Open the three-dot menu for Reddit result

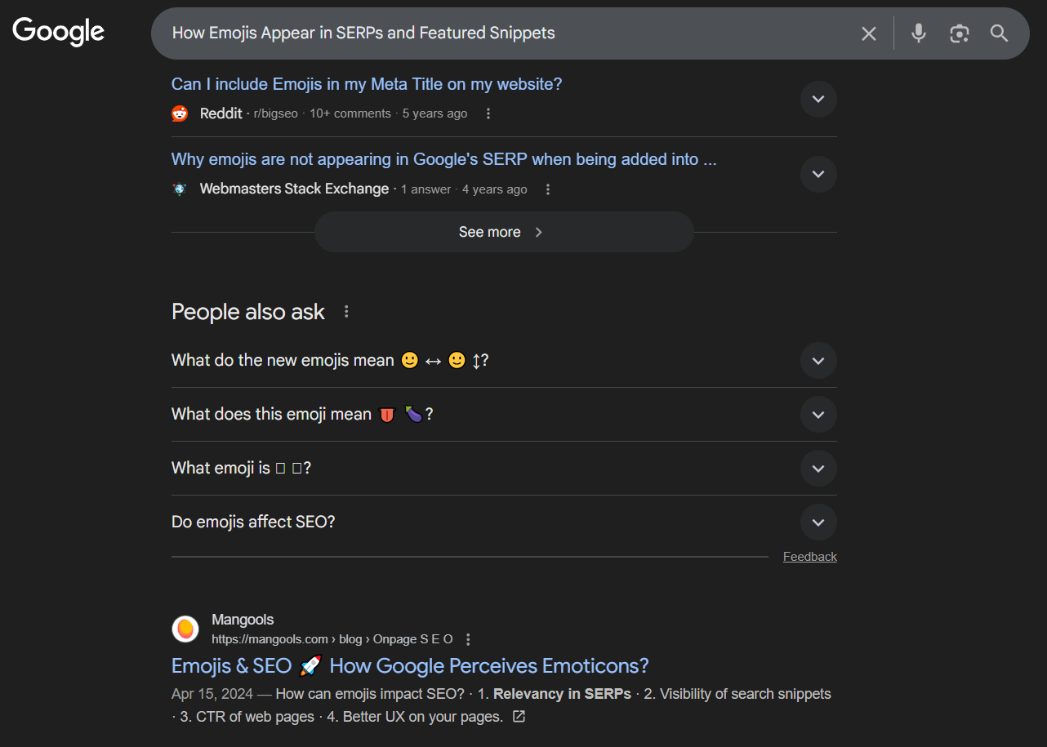488,113
